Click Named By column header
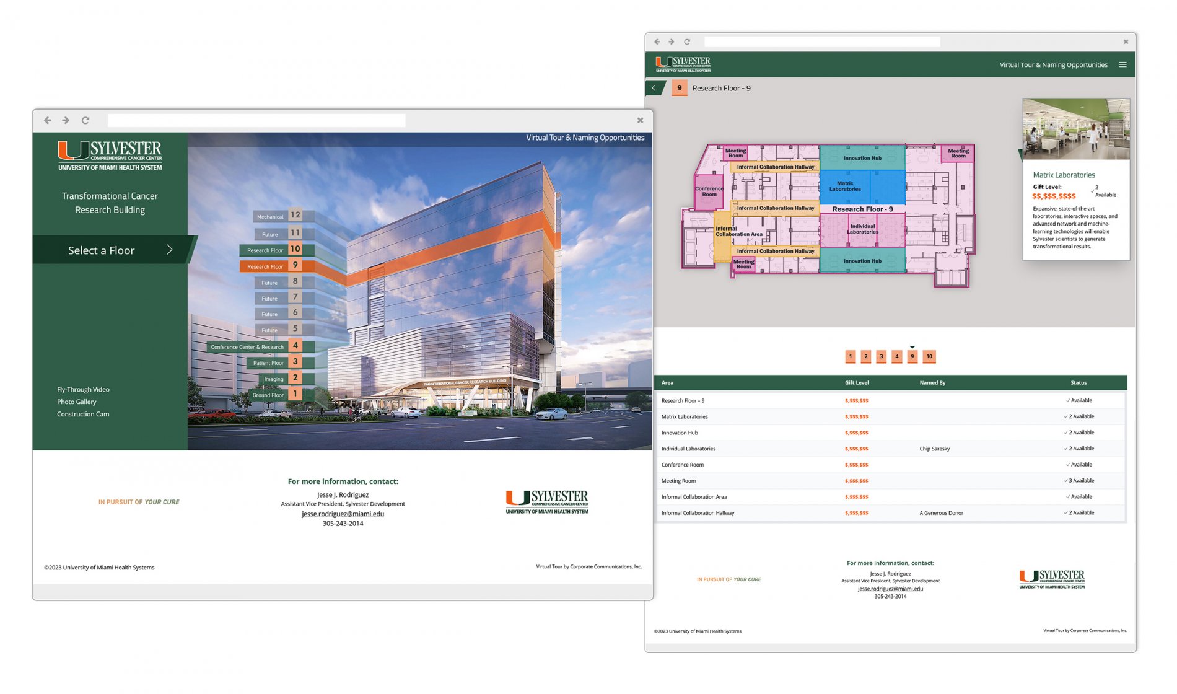Screen dimensions: 1177x694 tap(932, 383)
